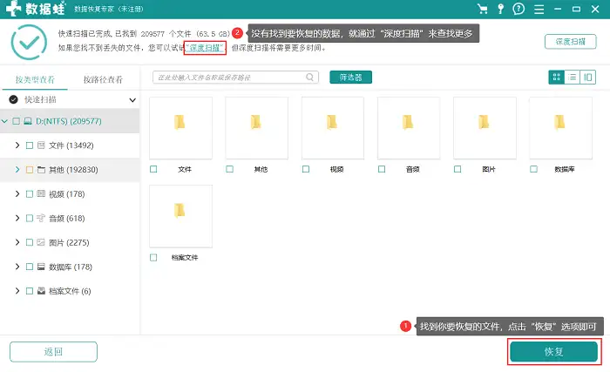Select the D:(NTFS) (209577) tree label
This screenshot has height=372, width=610.
[69, 121]
